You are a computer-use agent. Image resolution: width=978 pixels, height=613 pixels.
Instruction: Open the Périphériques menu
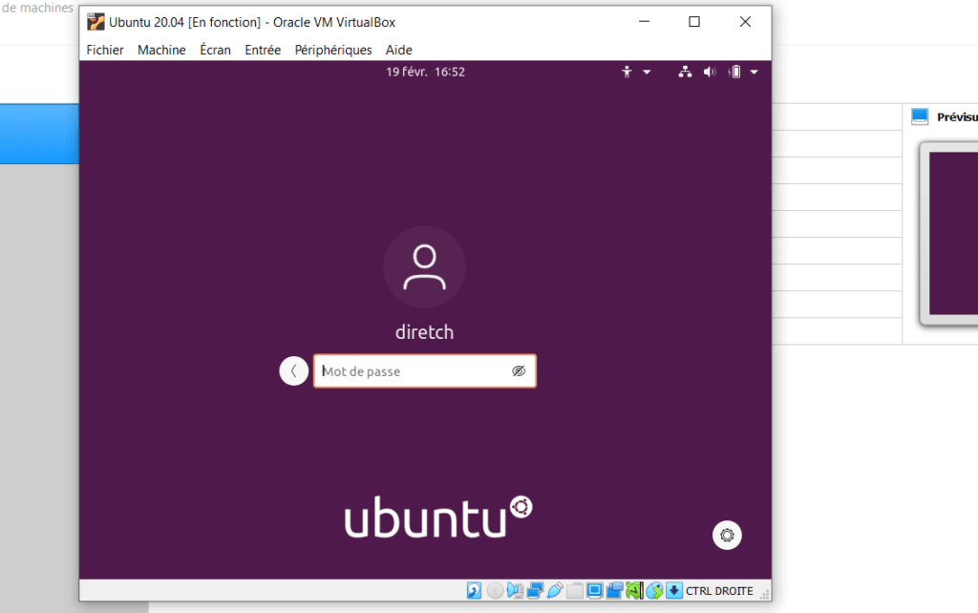tap(333, 50)
